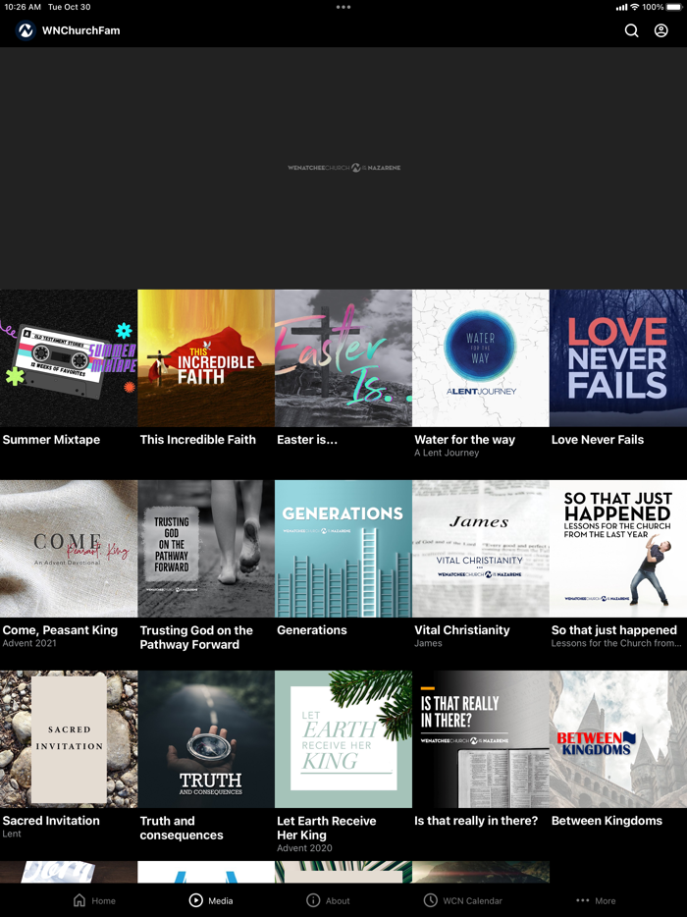This screenshot has height=917, width=687.
Task: Tap the 'Easter is...' title text
Action: pos(307,440)
